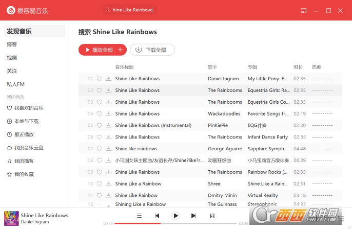Open album EQG伴奏
The height and width of the screenshot is (230, 352).
(x=257, y=125)
